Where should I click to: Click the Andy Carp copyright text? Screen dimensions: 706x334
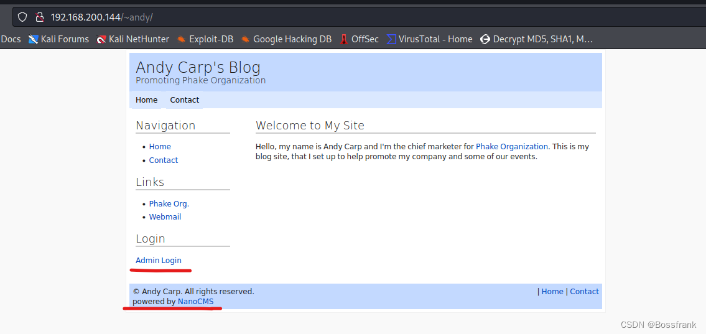click(x=193, y=292)
